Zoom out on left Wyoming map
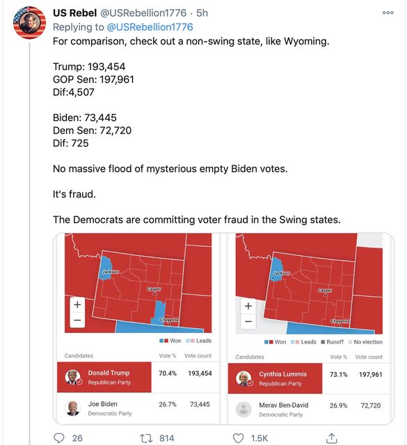The image size is (407, 445). (x=77, y=320)
